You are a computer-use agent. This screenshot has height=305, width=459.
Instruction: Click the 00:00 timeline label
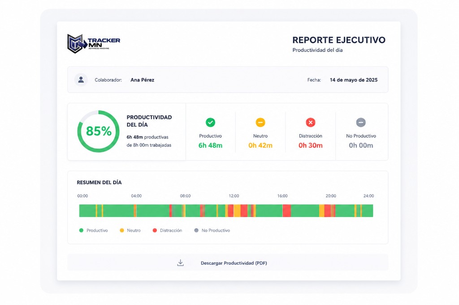click(82, 196)
